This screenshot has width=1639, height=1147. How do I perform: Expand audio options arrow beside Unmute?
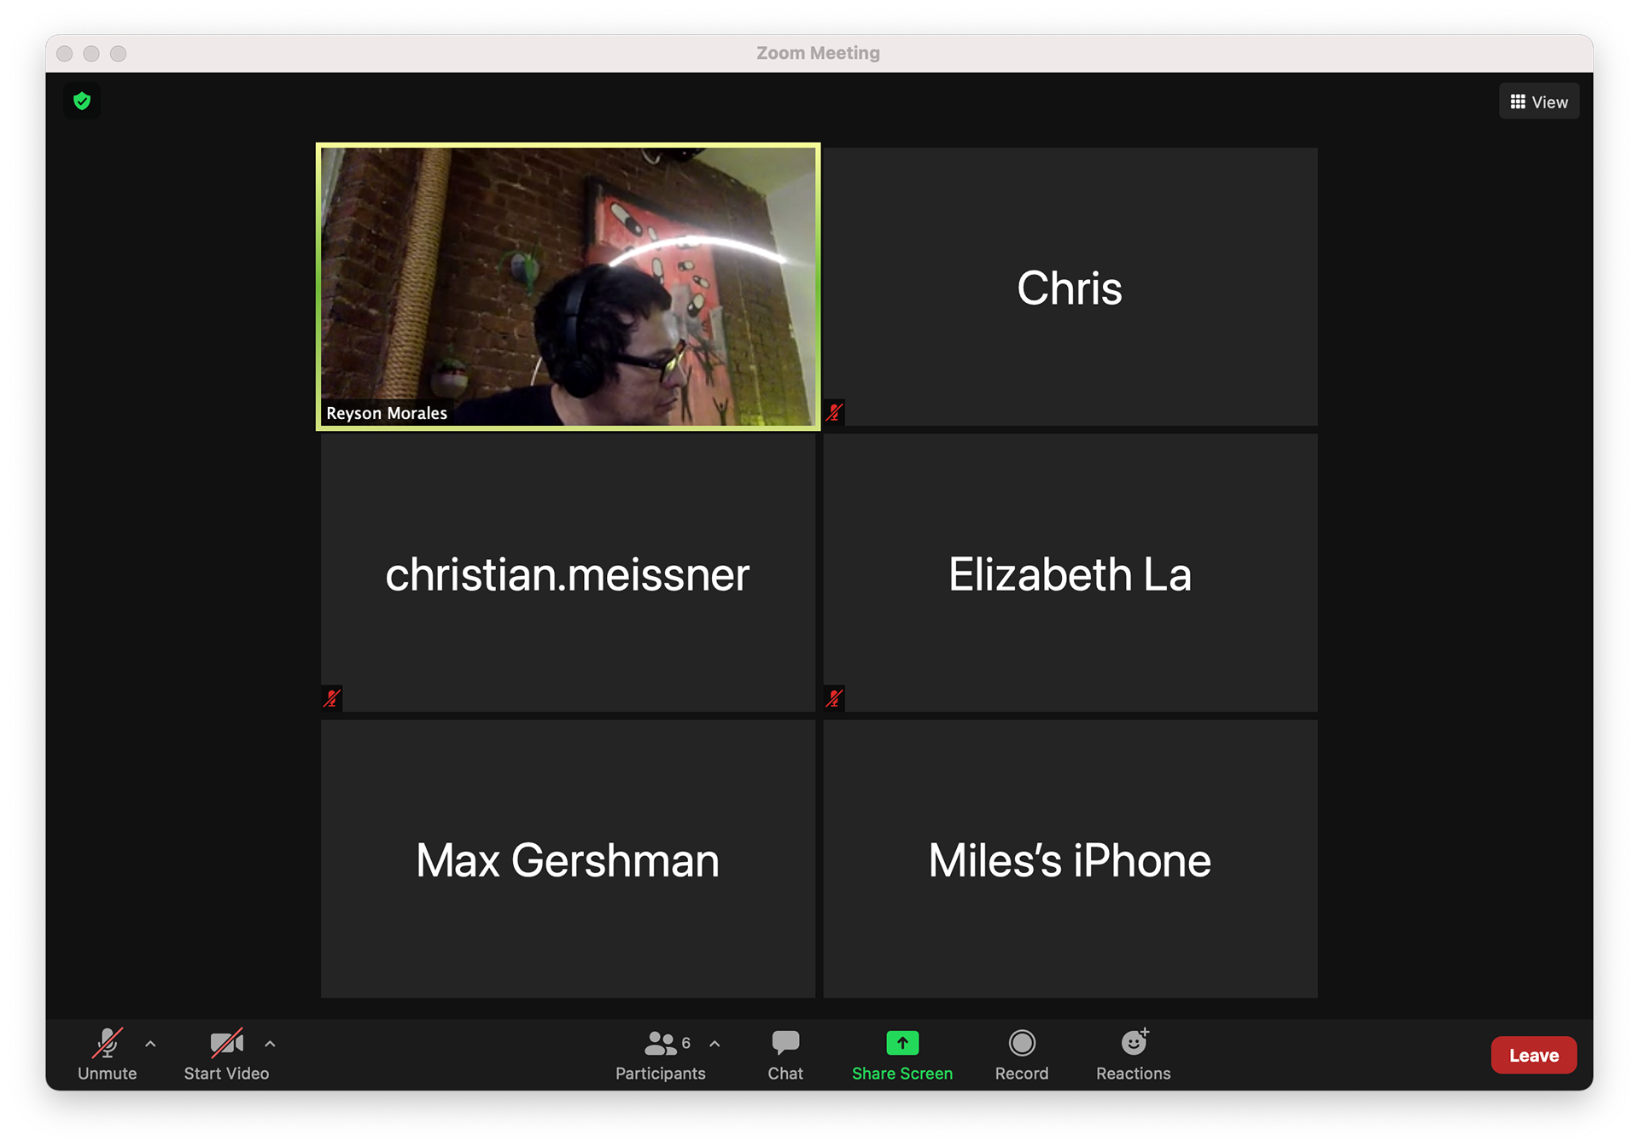click(x=150, y=1044)
